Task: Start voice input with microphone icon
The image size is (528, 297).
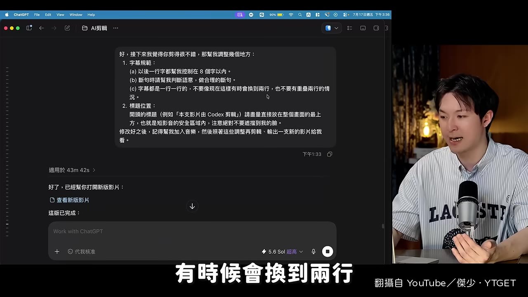Action: point(313,252)
